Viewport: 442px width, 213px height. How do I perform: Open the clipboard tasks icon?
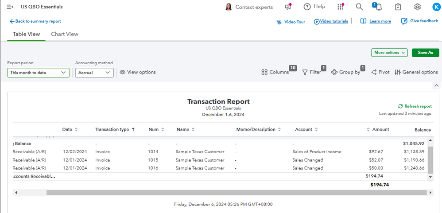coord(398,7)
